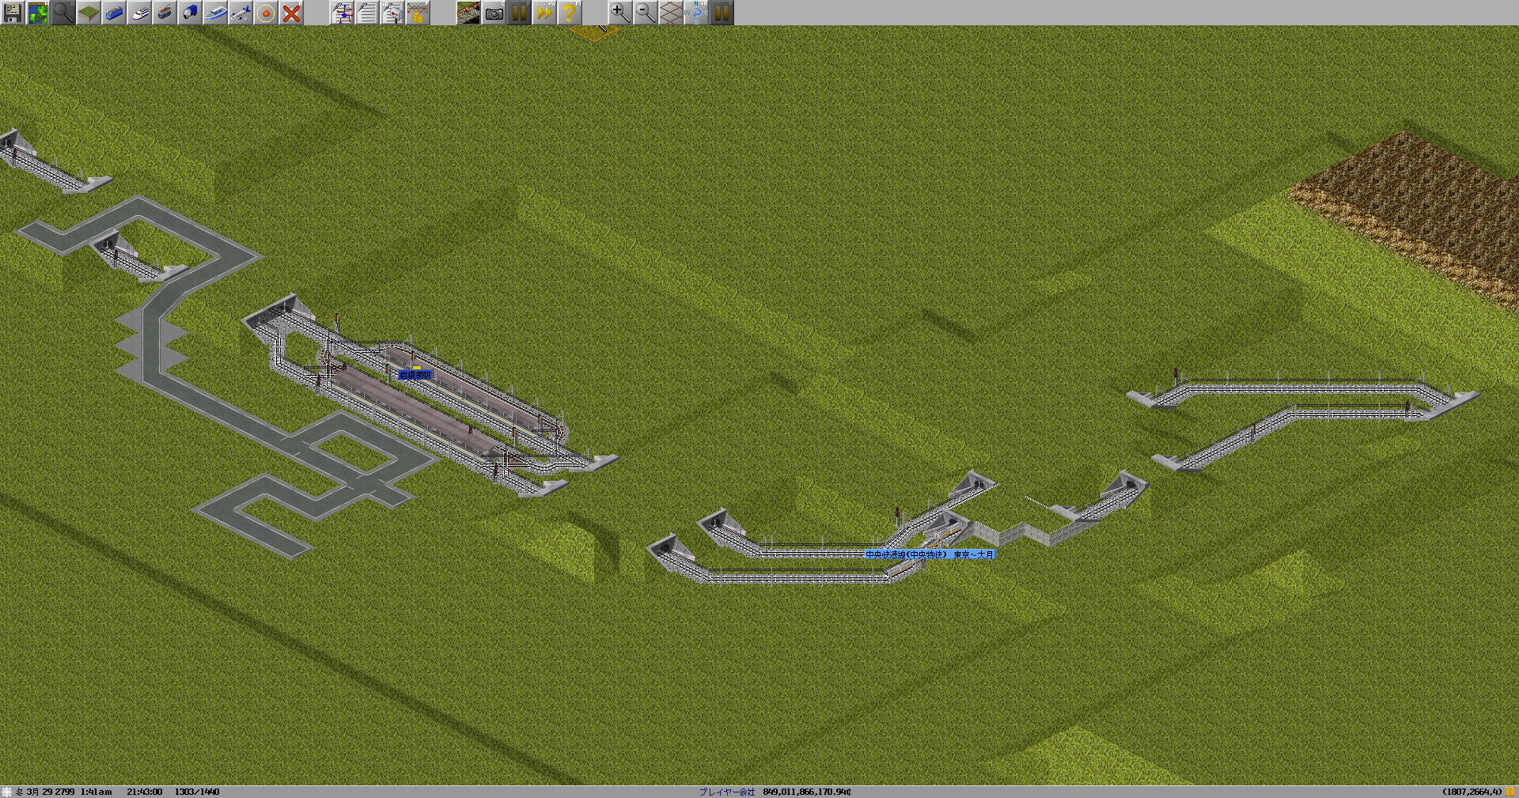Viewport: 1519px width, 798px height.
Task: Open help with the question mark
Action: [570, 13]
